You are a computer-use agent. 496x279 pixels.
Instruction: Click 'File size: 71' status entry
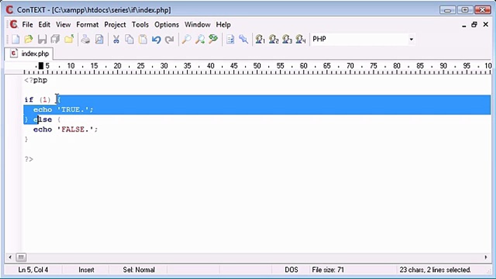[x=328, y=270]
